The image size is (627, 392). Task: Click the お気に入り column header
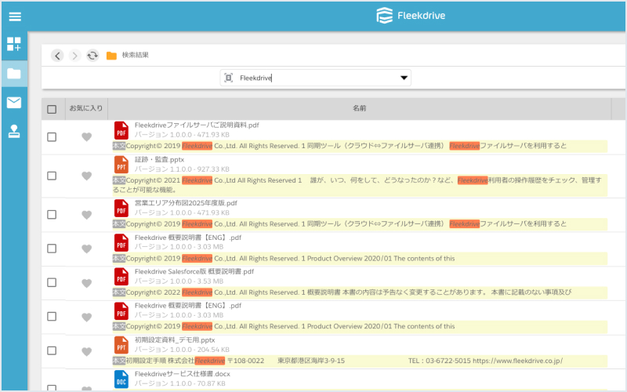point(86,108)
